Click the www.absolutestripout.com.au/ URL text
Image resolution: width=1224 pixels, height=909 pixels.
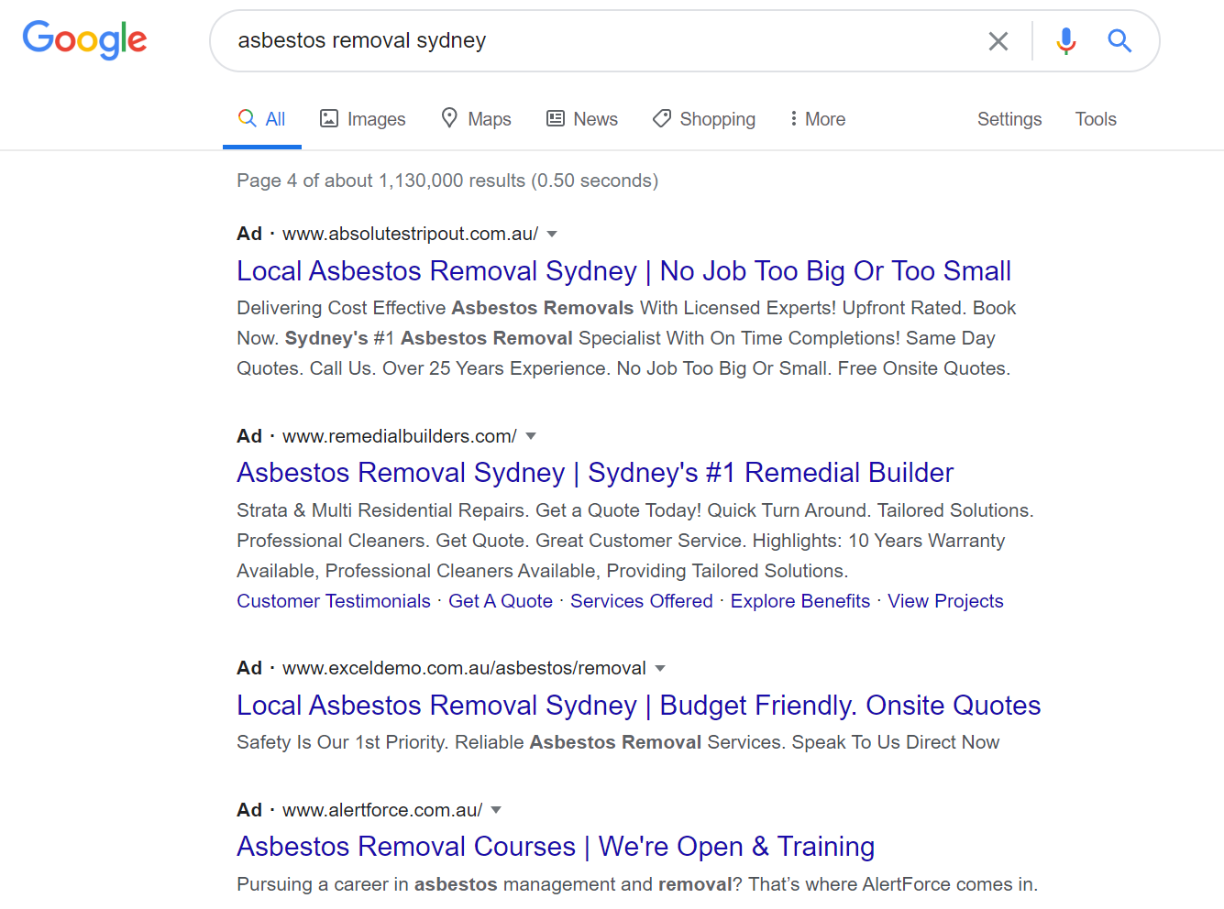tap(410, 234)
